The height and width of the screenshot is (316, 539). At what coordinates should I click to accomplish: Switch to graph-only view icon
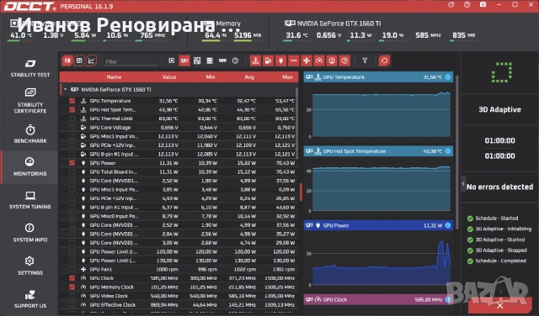pyautogui.click(x=91, y=61)
